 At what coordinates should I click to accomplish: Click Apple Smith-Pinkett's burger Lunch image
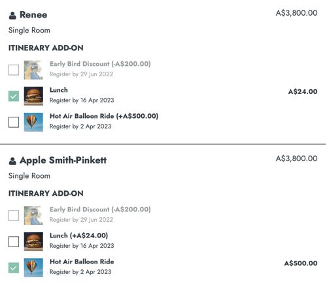(33, 241)
